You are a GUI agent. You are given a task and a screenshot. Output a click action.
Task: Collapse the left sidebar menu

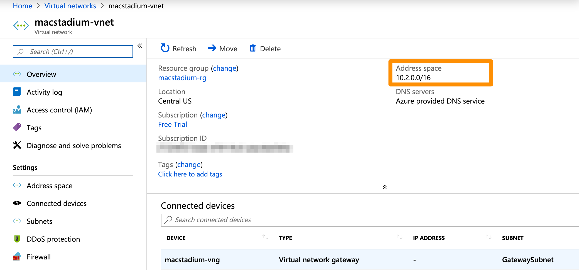[x=140, y=46]
